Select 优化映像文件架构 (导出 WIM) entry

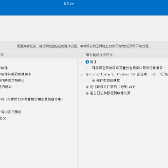click(x=112, y=87)
